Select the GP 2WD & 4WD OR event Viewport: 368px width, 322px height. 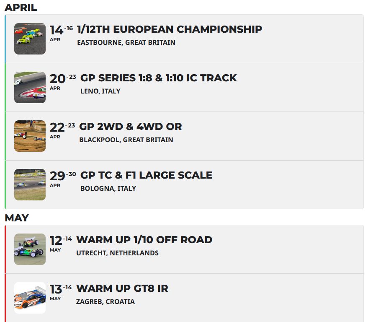click(x=131, y=127)
